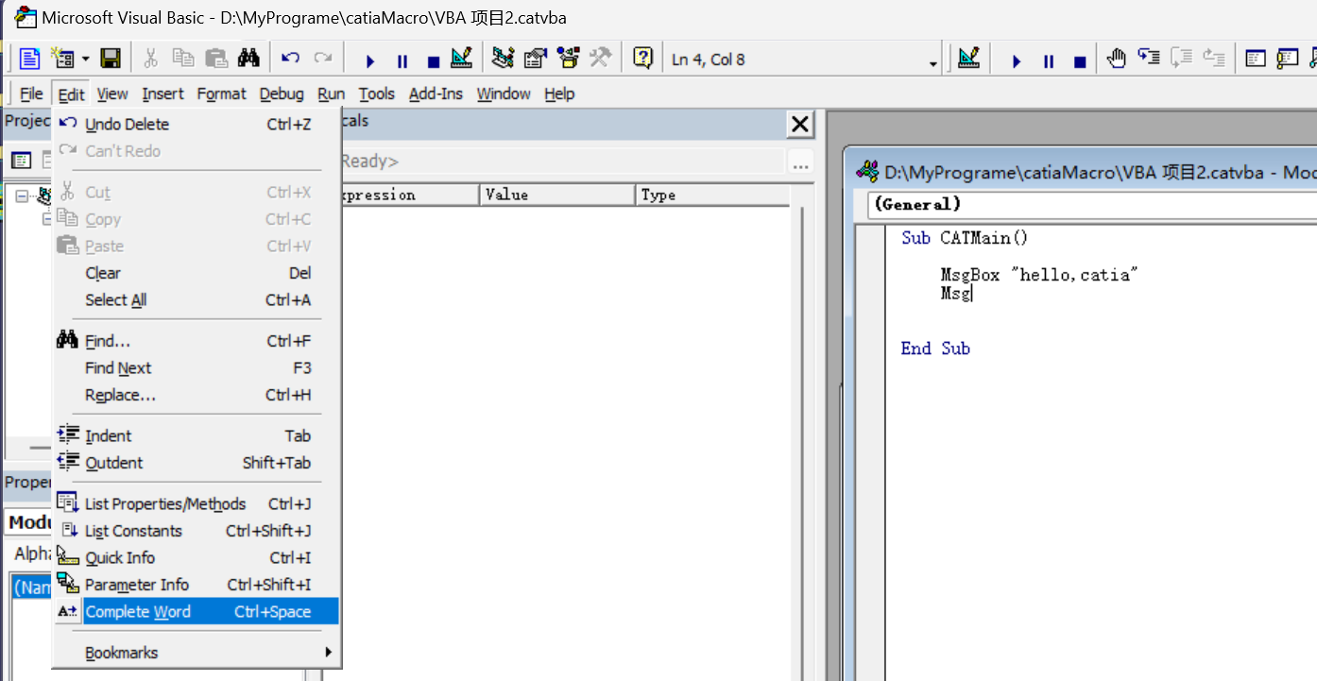Open the Object Browser toolbar icon

click(568, 59)
